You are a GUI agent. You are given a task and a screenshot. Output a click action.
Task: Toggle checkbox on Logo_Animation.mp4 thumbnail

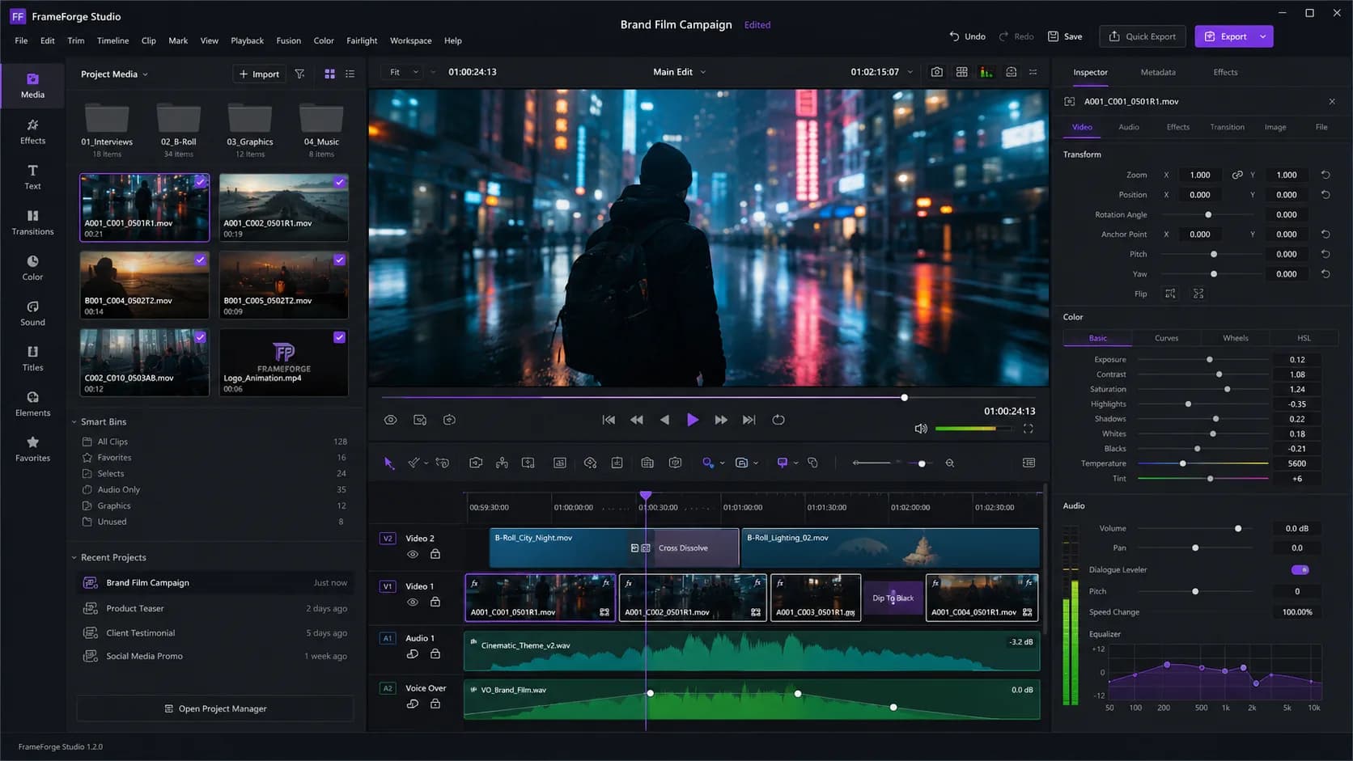coord(340,337)
